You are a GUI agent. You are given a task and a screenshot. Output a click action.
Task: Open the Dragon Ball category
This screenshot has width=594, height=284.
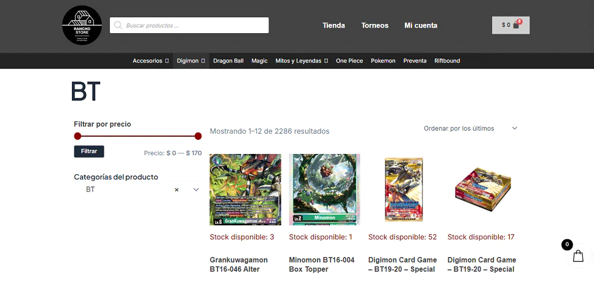[228, 61]
